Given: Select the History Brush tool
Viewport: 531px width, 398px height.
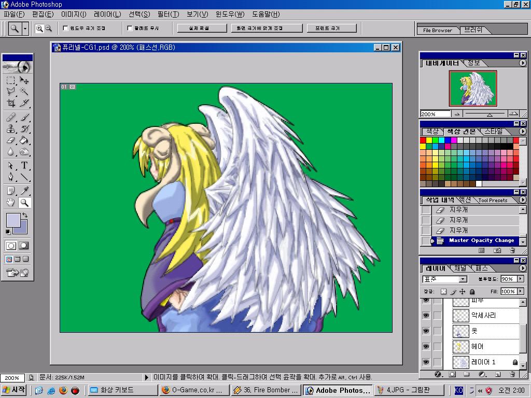Looking at the screenshot, I should 24,129.
